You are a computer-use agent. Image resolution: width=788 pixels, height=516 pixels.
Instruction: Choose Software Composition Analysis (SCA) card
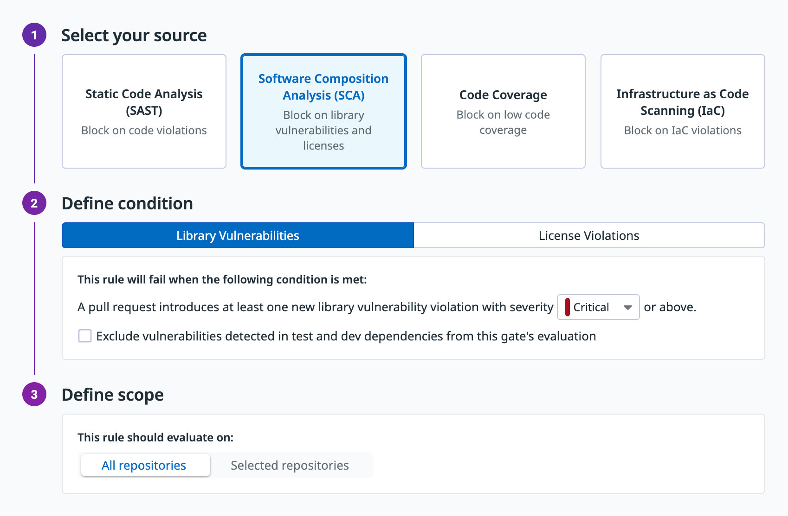tap(323, 112)
